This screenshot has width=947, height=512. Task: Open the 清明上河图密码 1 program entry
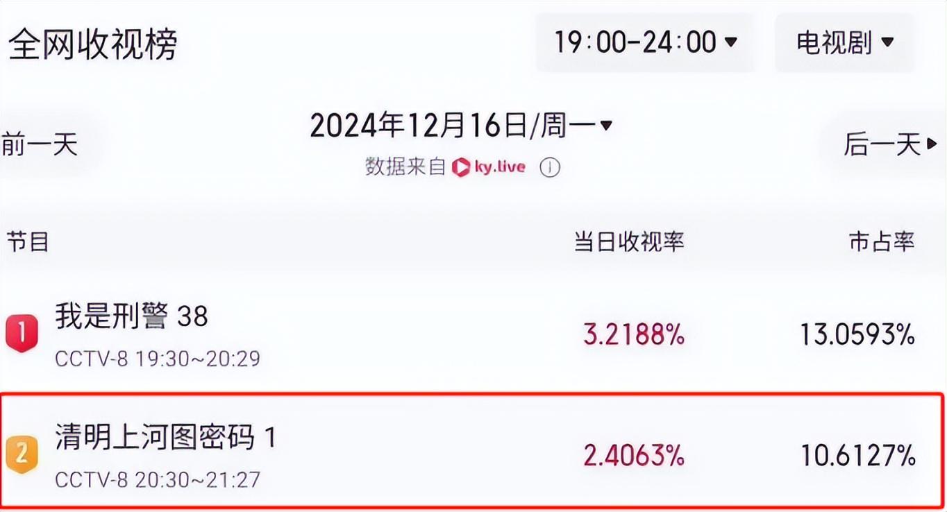[x=165, y=438]
